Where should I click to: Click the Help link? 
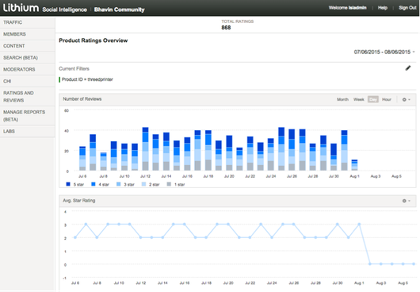[383, 8]
